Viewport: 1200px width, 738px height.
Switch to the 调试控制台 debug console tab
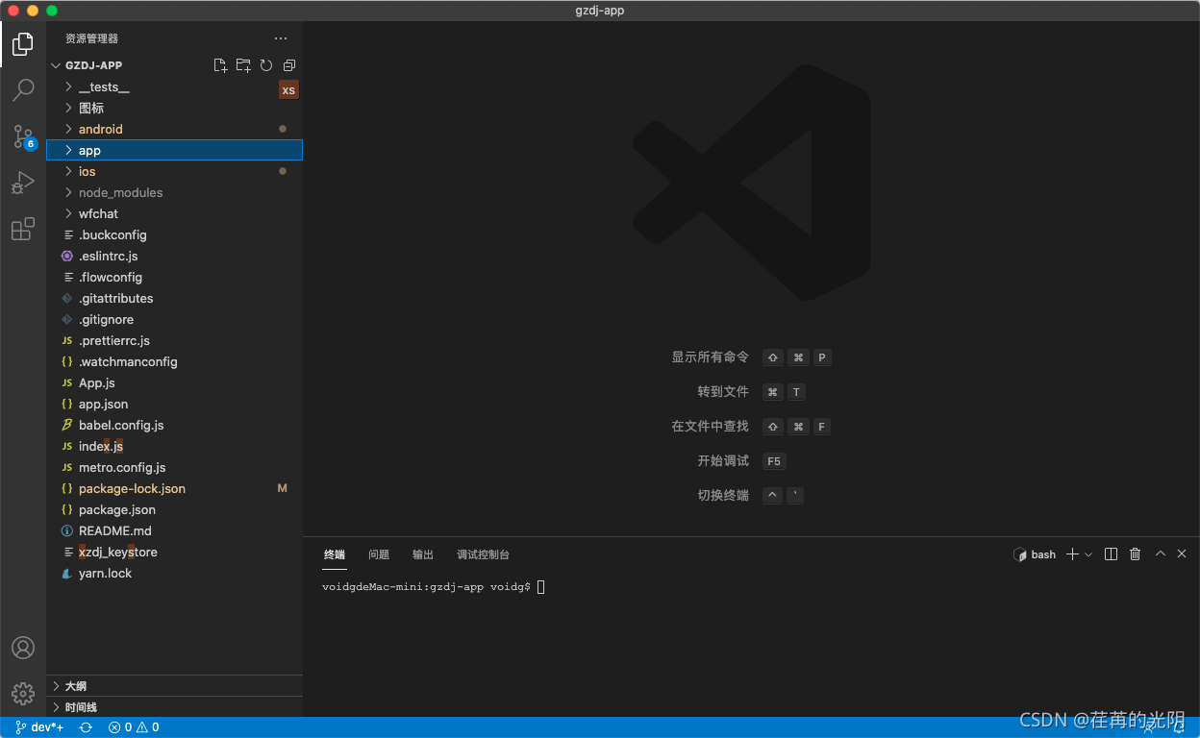pos(484,554)
